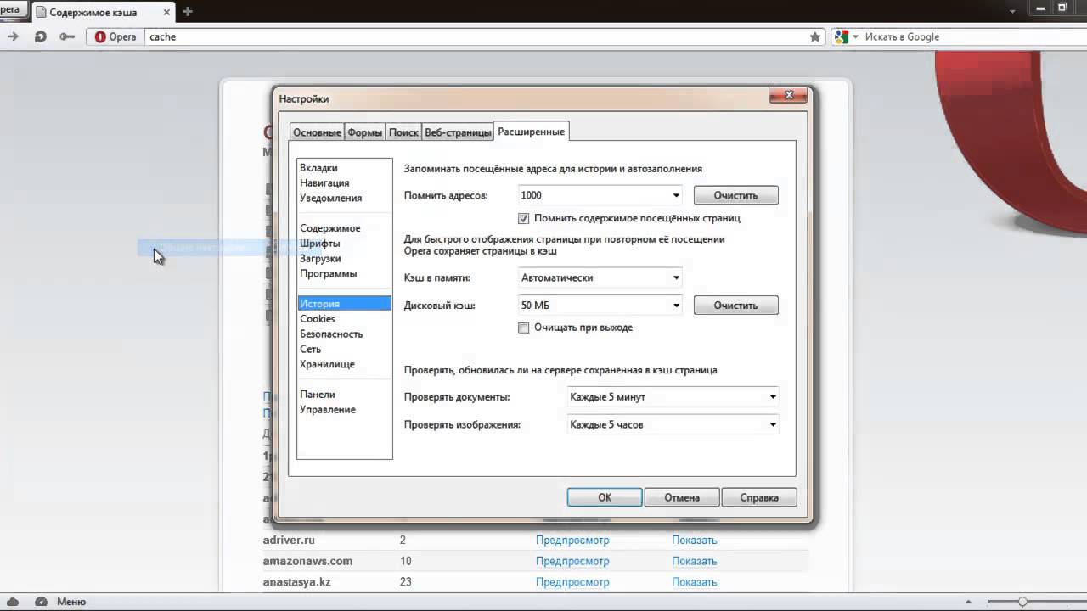The image size is (1087, 611).
Task: Click the anastasya.kz domain text
Action: coord(296,582)
